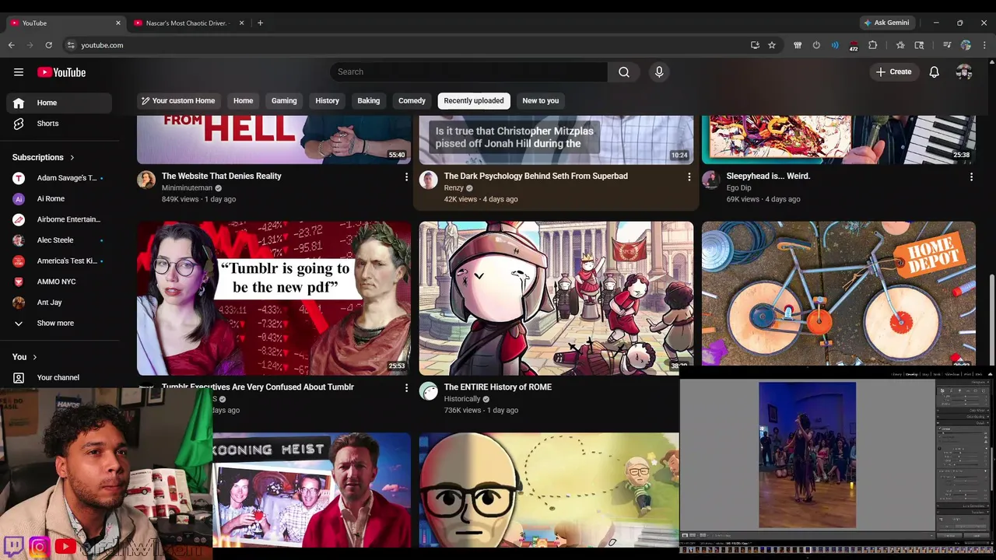The image size is (996, 560).
Task: Expand Lens Corrections panel in Lightroom
Action: point(964,506)
